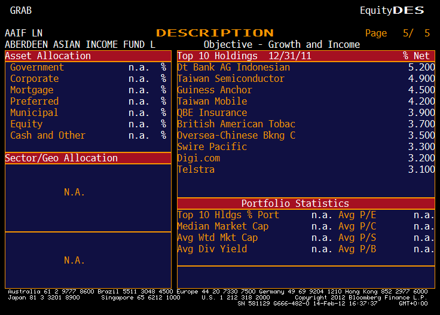This screenshot has height=315, width=440.
Task: Click the AAIF LN ticker
Action: pos(24,33)
